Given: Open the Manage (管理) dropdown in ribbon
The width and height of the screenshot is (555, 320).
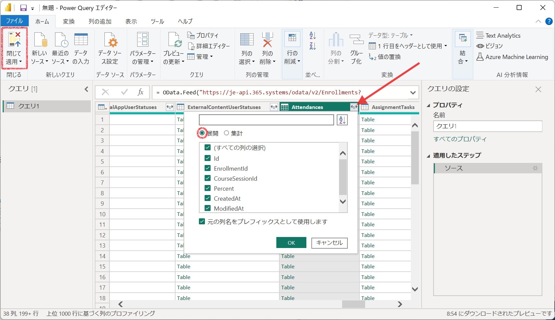Looking at the screenshot, I should coord(200,57).
